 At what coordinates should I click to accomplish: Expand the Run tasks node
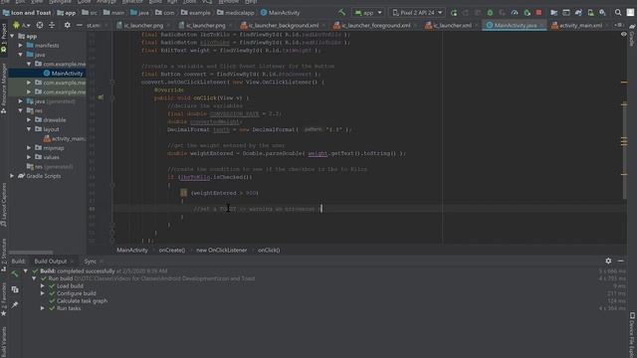[42, 308]
